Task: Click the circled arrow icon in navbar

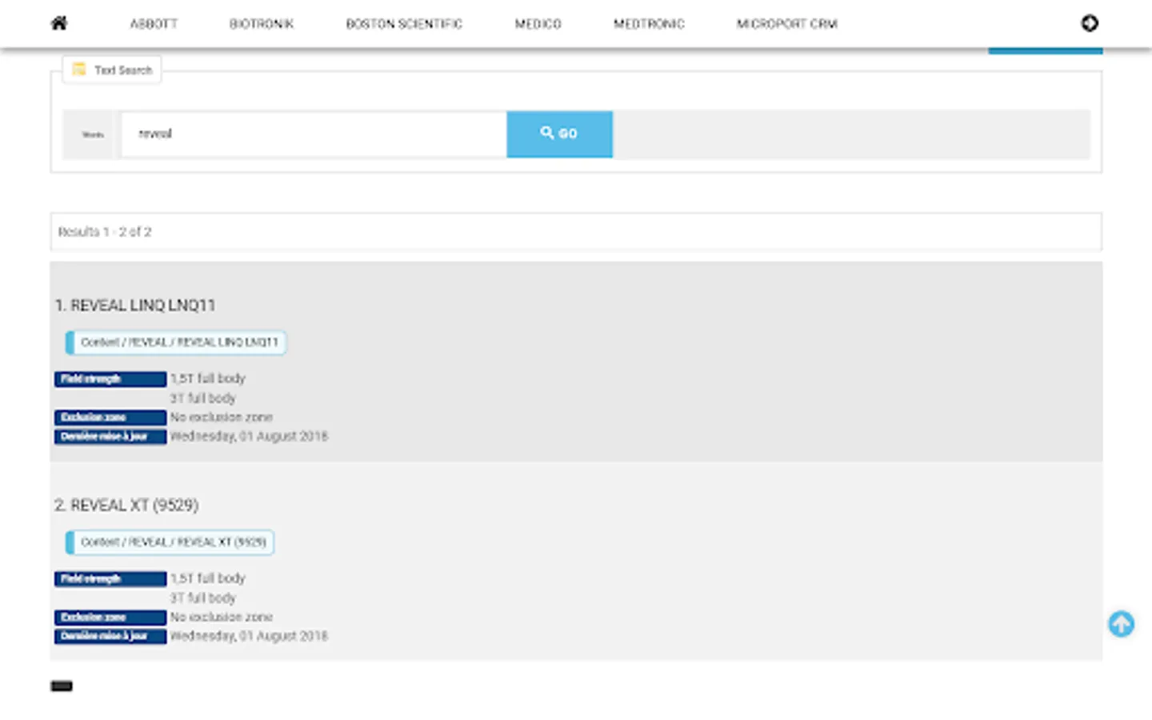Action: pyautogui.click(x=1090, y=23)
